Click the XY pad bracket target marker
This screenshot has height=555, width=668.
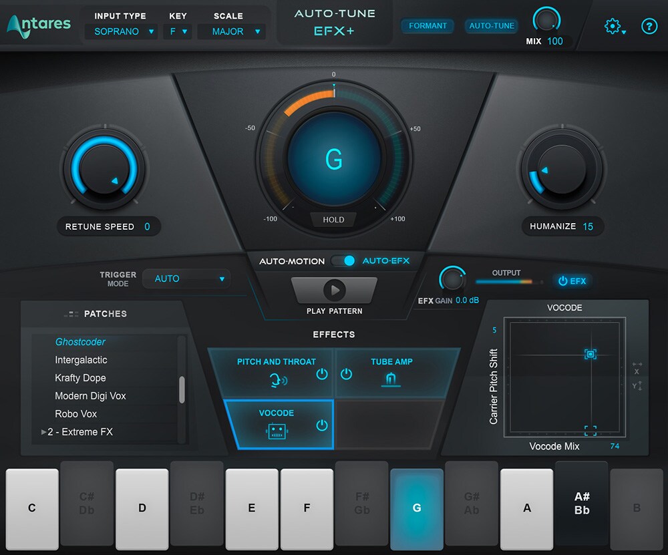(x=590, y=430)
